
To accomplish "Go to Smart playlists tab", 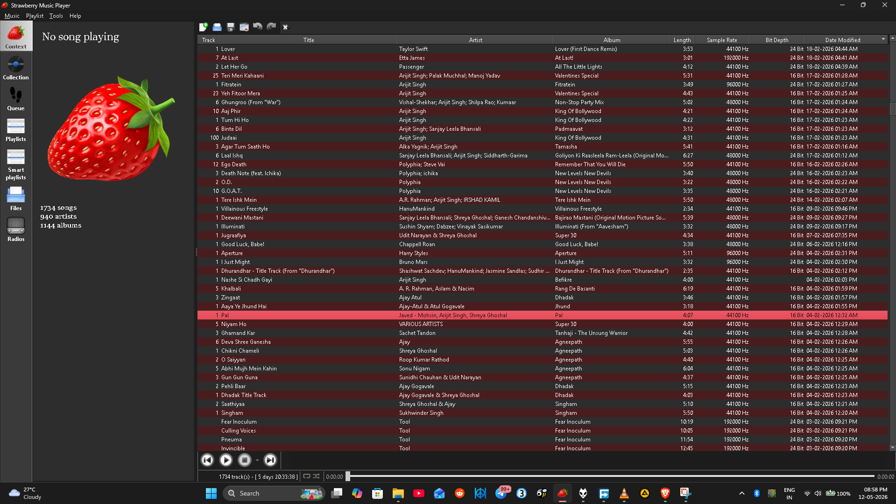I will [x=16, y=164].
